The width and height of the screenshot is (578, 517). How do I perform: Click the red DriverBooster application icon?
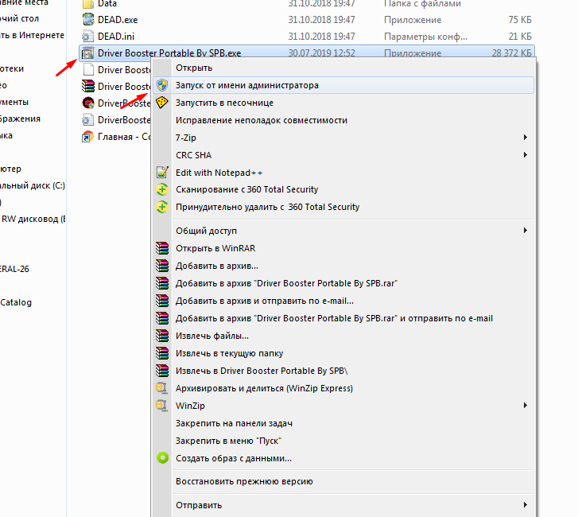pos(88,103)
